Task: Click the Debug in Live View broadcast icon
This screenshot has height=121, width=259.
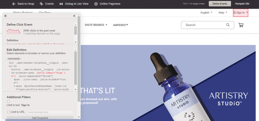Action: [61, 4]
